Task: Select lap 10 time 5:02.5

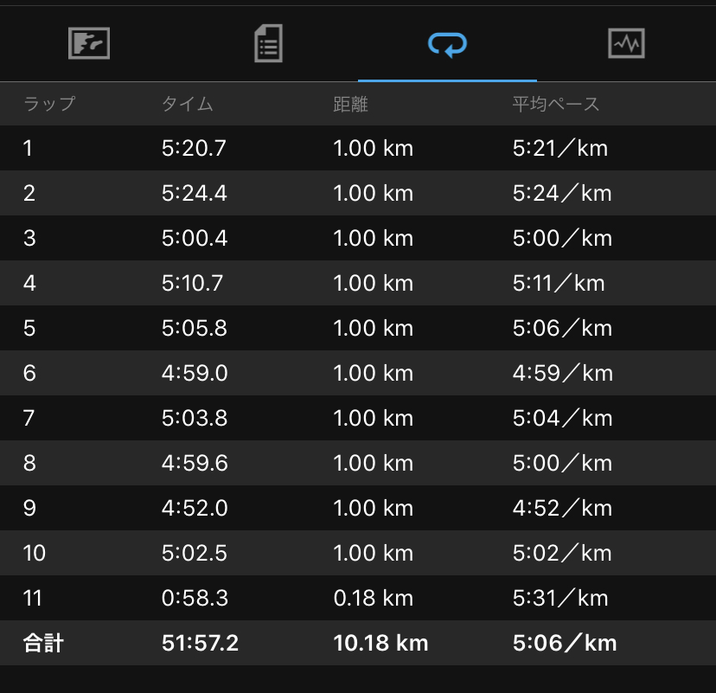Action: [x=194, y=553]
